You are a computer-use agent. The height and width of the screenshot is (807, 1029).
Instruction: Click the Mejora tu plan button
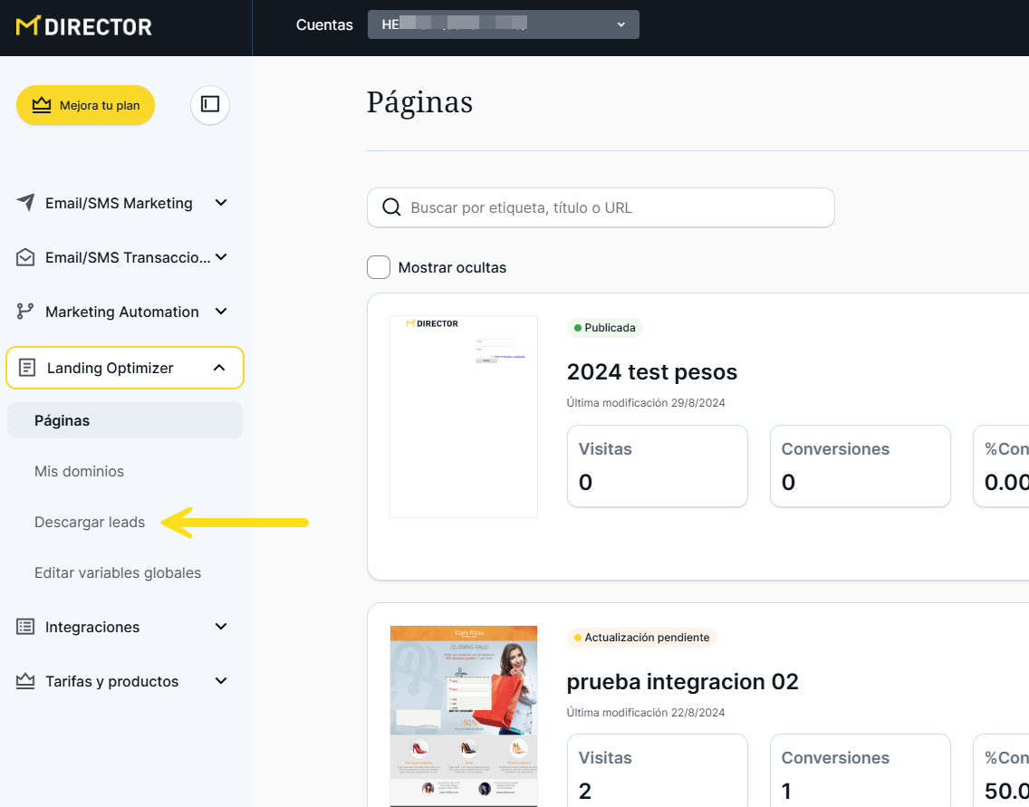click(85, 105)
